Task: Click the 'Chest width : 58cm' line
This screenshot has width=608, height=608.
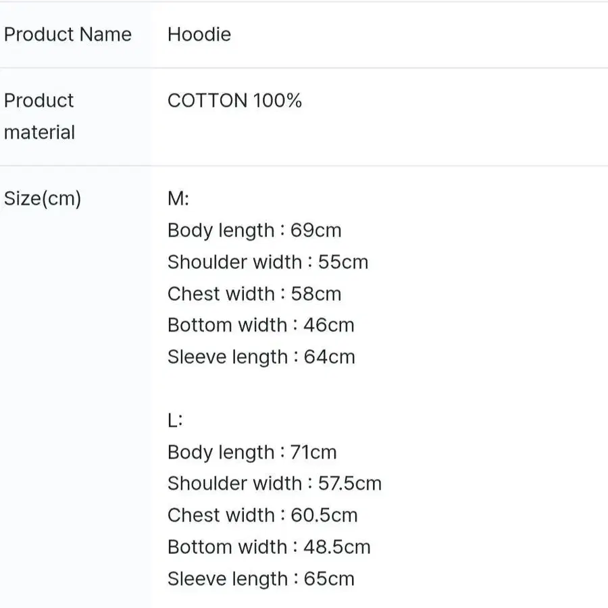Action: [254, 294]
